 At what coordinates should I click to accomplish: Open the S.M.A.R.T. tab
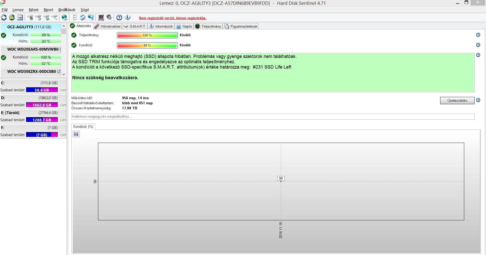point(135,26)
